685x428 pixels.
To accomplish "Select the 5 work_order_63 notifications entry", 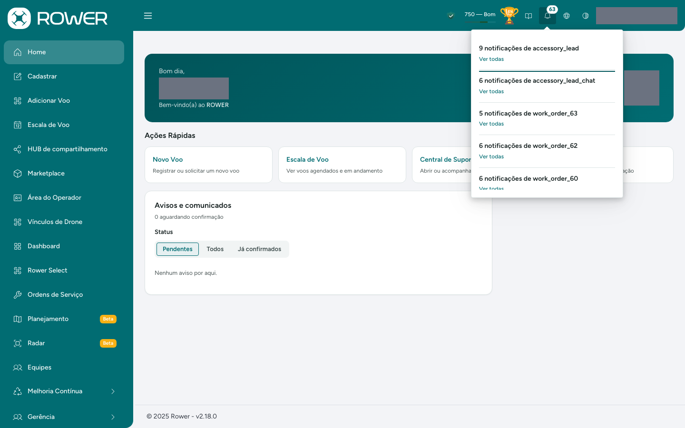I will click(528, 114).
